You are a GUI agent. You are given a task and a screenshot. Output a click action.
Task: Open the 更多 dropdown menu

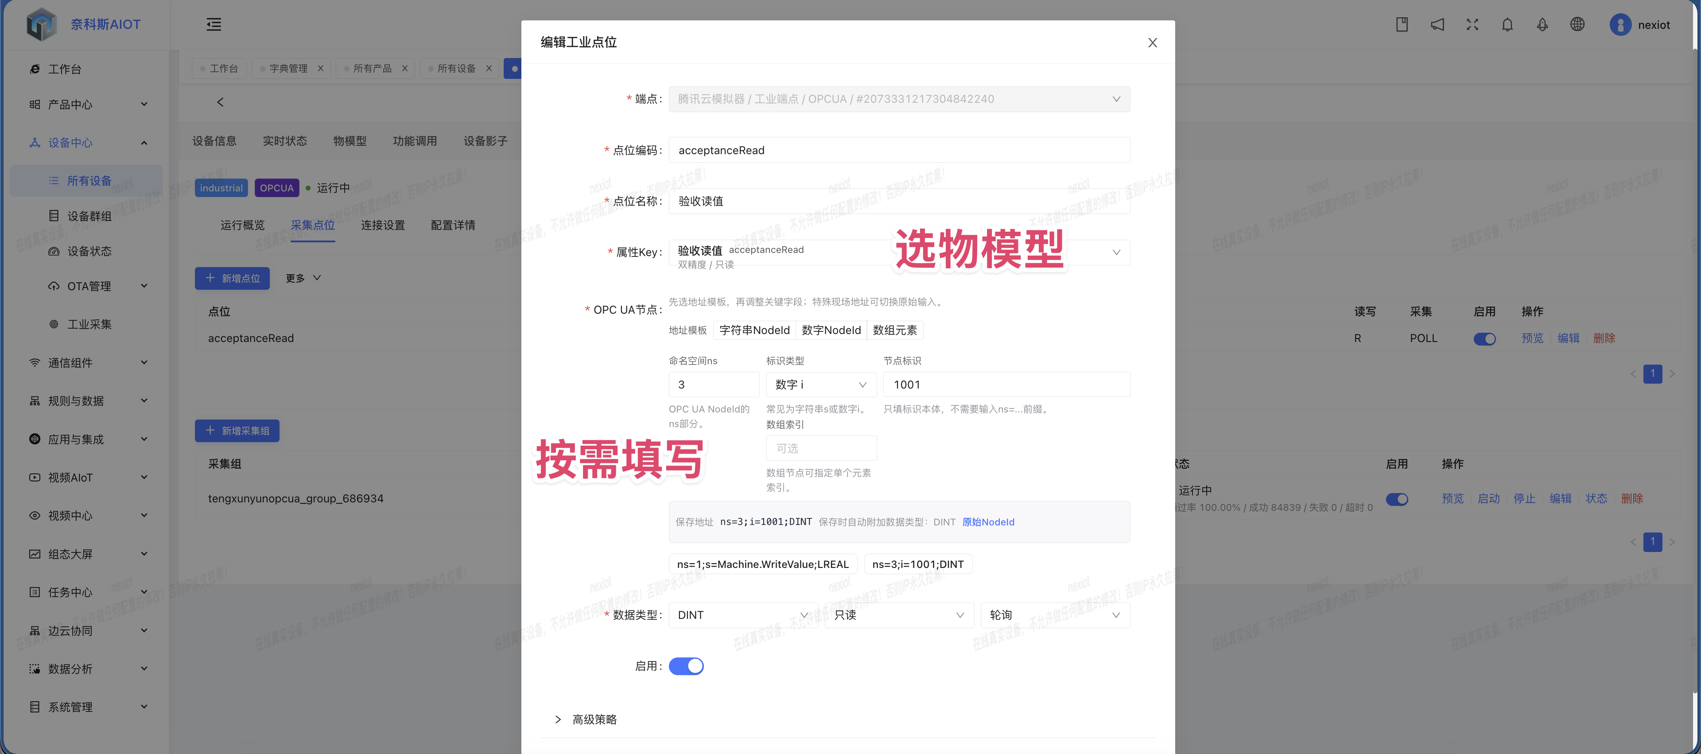(303, 278)
